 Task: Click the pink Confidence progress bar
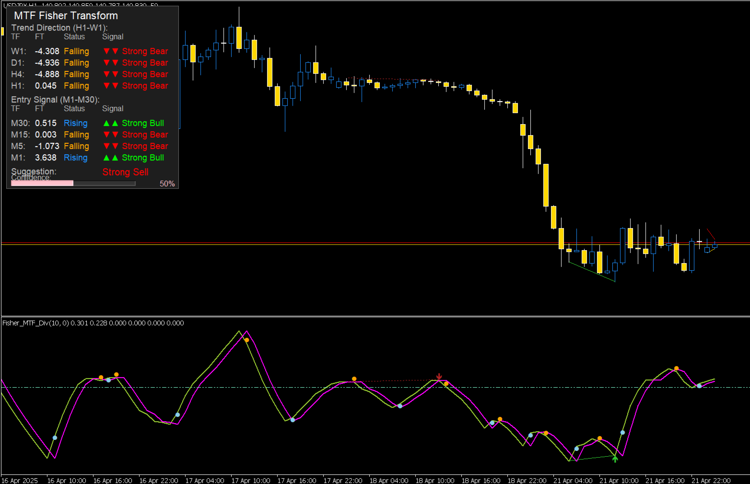pos(42,183)
